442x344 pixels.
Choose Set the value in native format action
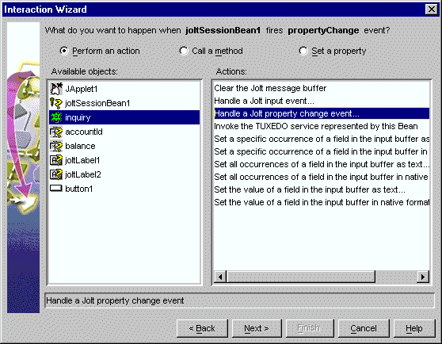click(x=322, y=202)
